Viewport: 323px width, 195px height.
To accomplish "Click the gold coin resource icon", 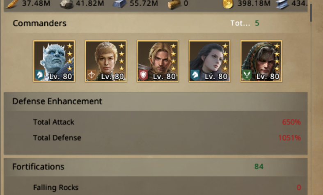I will click(228, 4).
